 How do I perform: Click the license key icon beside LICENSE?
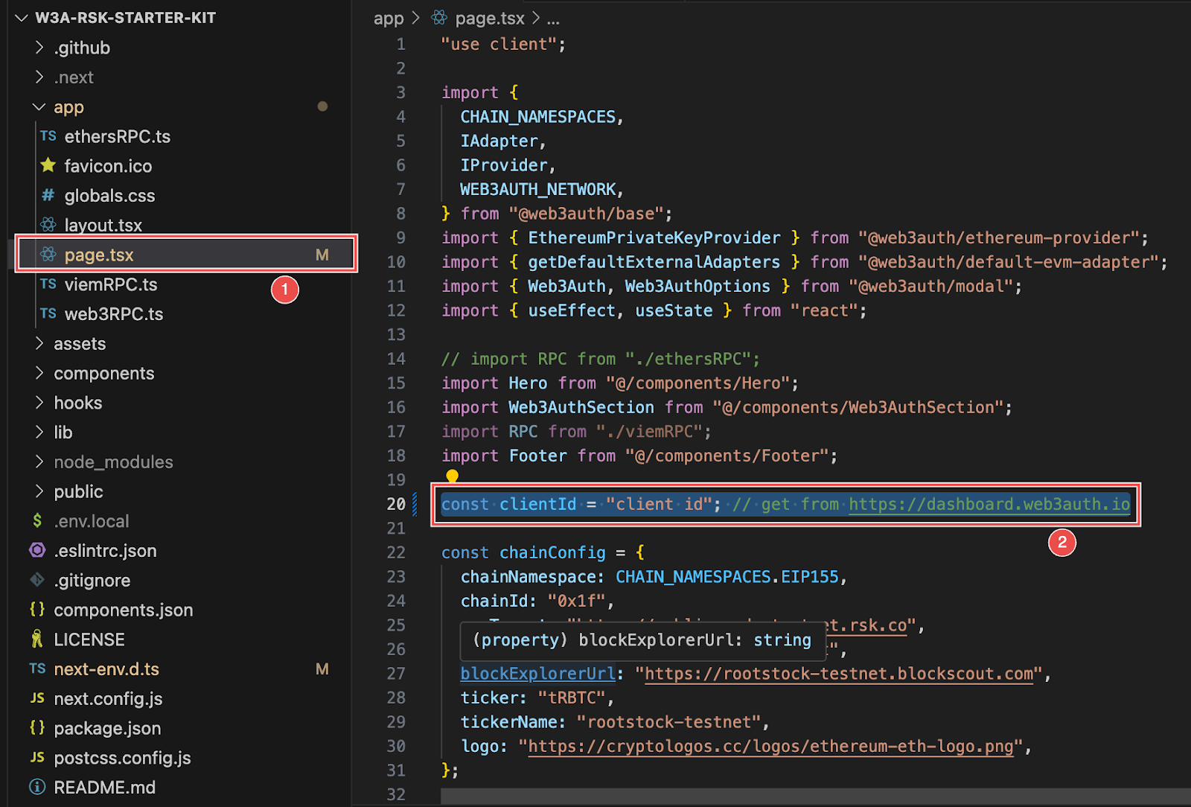pos(37,639)
